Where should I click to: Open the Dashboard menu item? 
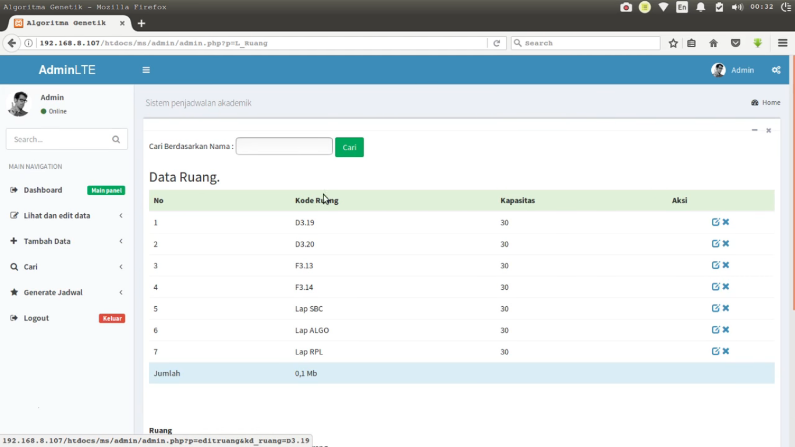coord(43,190)
